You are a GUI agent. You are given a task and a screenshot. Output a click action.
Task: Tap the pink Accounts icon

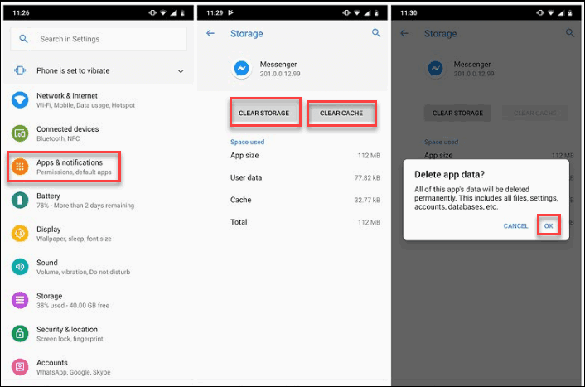20,366
